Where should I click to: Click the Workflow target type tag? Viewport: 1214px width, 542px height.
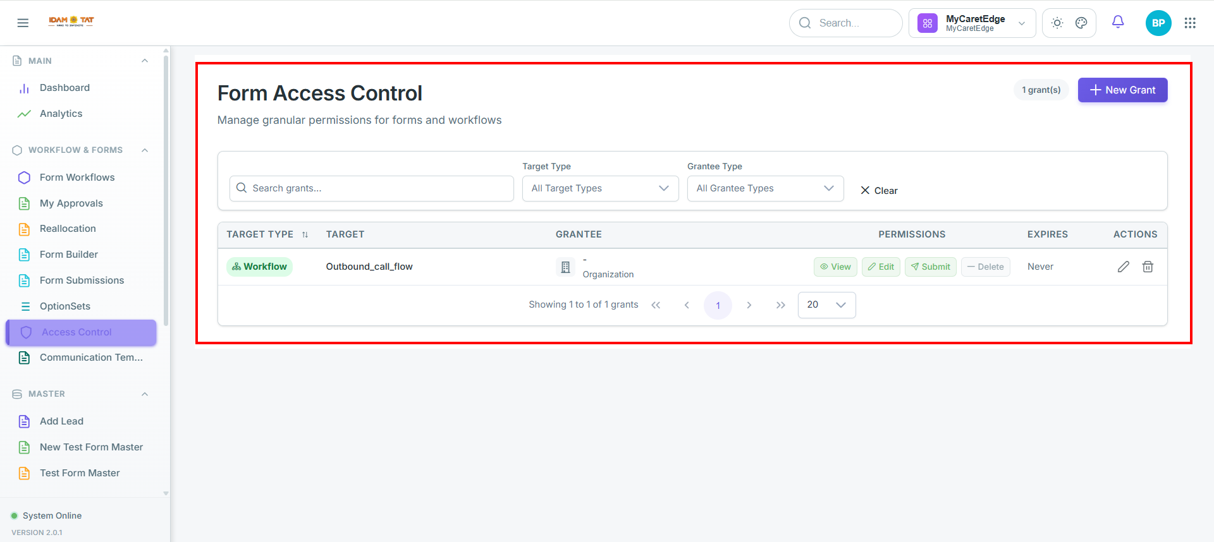point(260,267)
